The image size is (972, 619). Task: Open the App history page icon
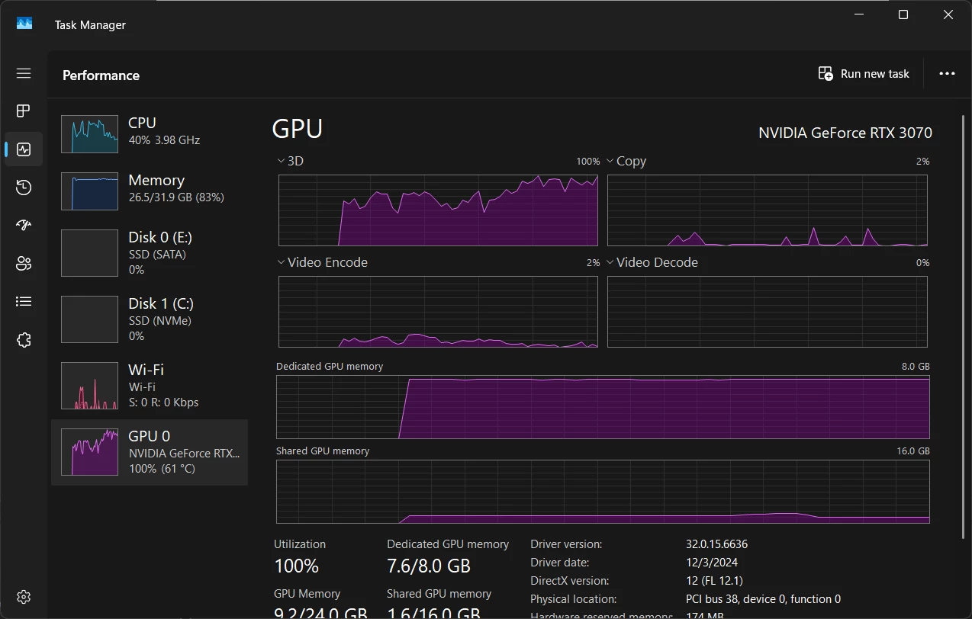pos(24,188)
